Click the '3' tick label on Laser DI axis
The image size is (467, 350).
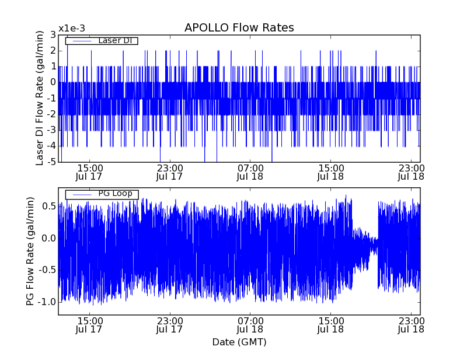(53, 35)
